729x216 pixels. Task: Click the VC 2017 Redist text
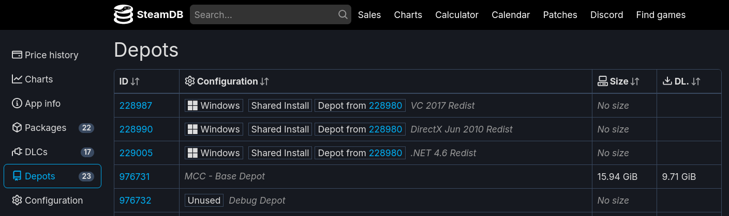click(442, 105)
